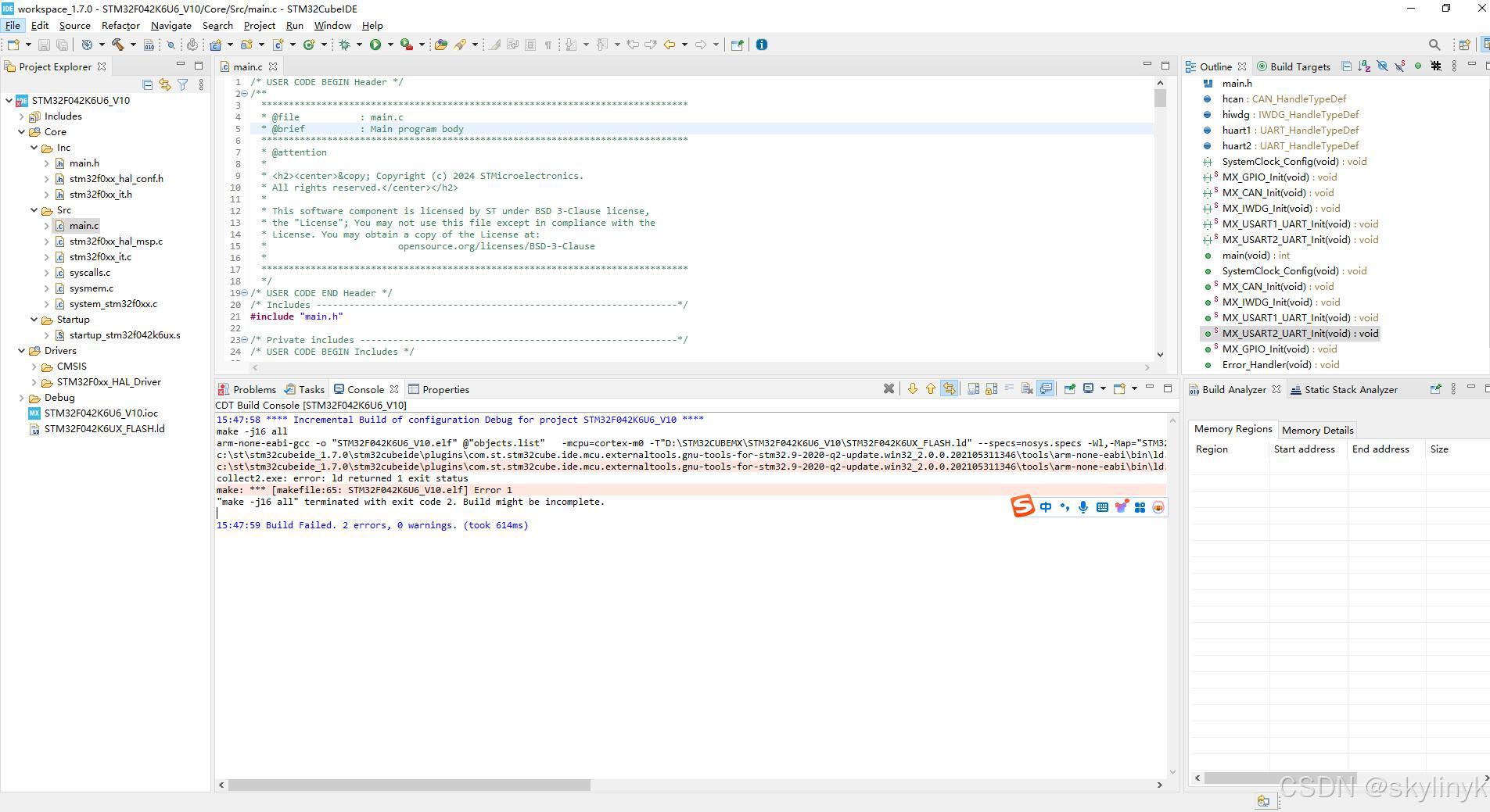Click the New C source file toolbar icon
Image resolution: width=1490 pixels, height=812 pixels.
point(278,45)
